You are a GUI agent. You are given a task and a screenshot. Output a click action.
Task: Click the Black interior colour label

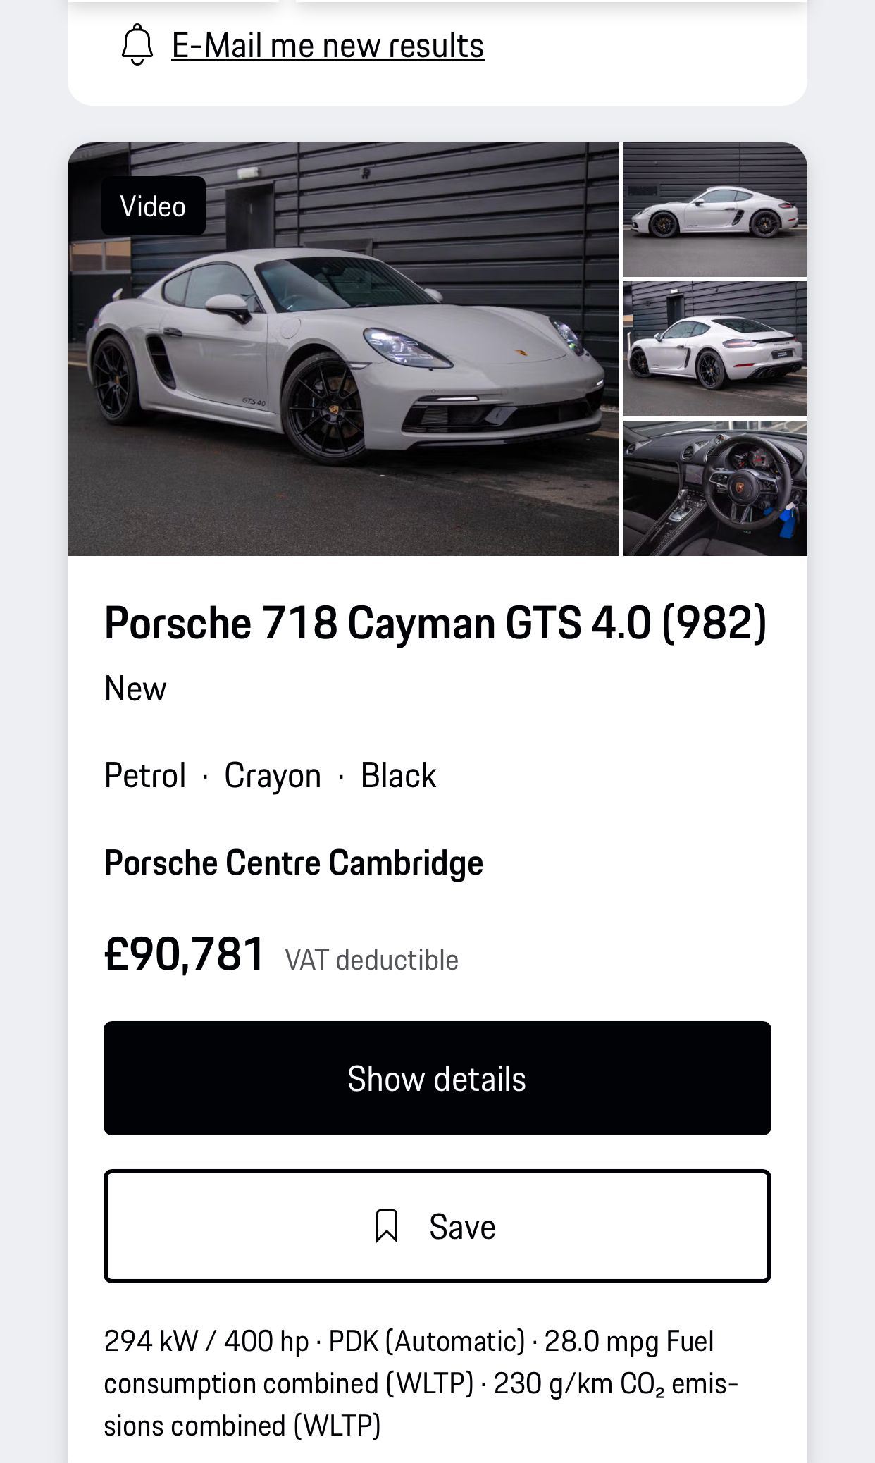click(398, 775)
